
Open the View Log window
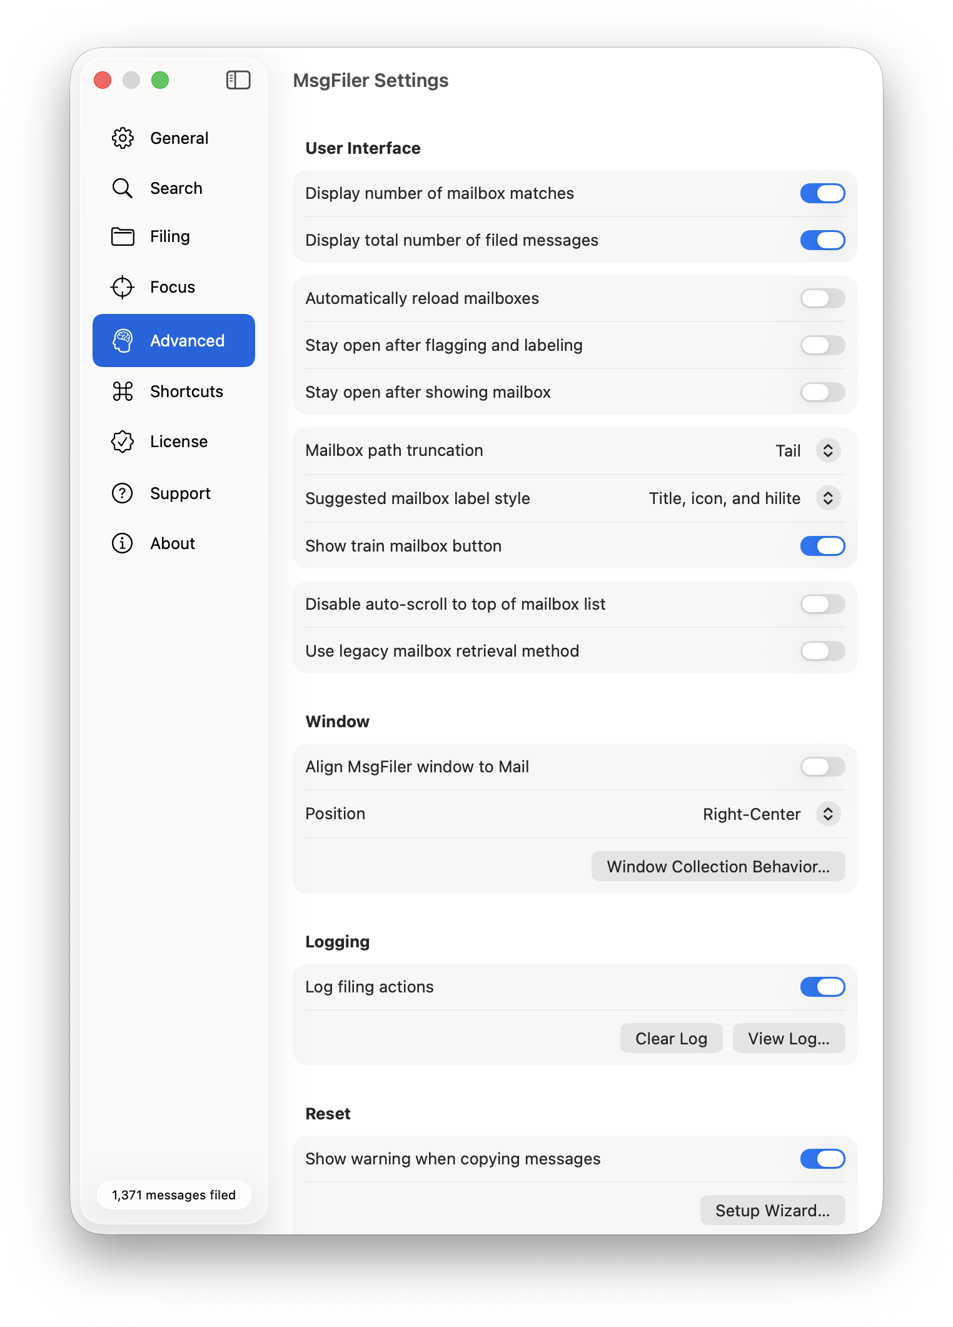tap(789, 1039)
